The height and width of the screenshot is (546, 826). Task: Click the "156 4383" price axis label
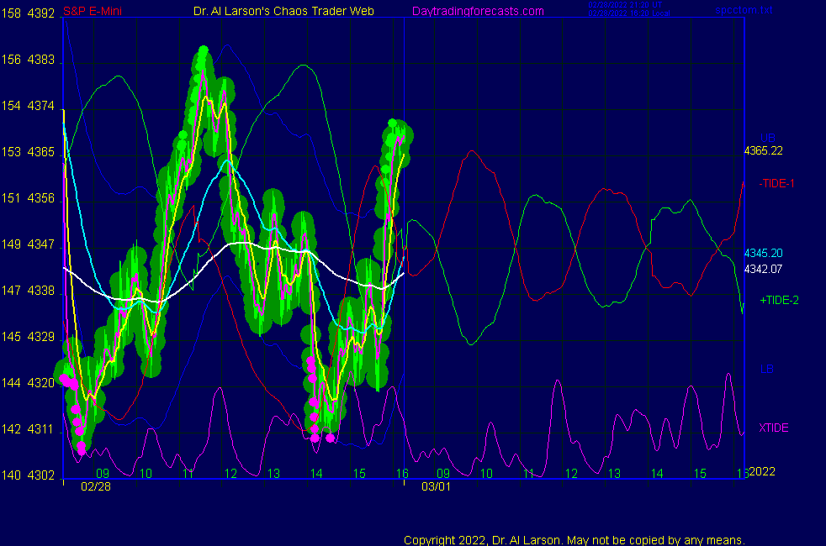pos(28,60)
